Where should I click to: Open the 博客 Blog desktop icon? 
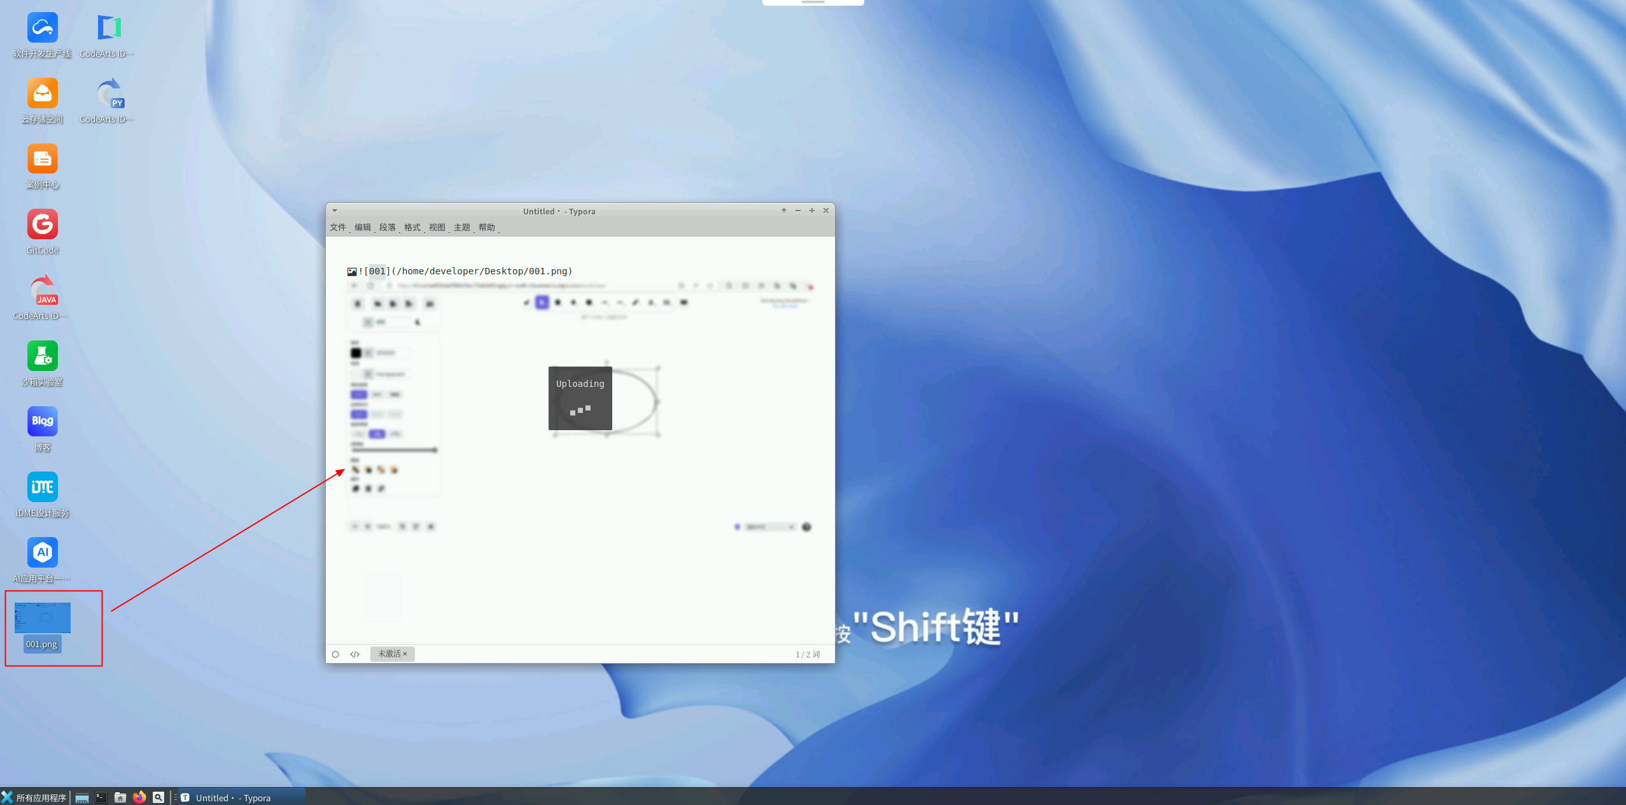coord(43,422)
